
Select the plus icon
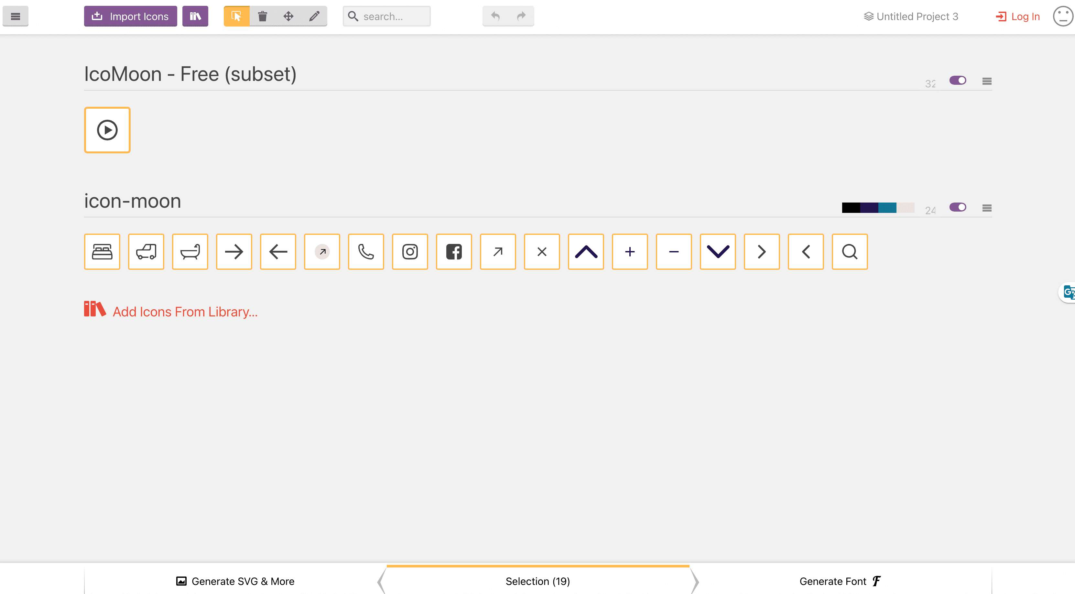[x=630, y=252]
